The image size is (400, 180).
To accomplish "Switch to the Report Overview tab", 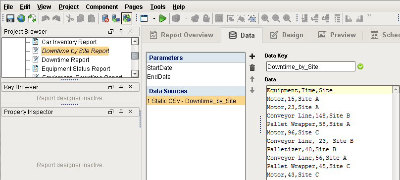I will 181,35.
